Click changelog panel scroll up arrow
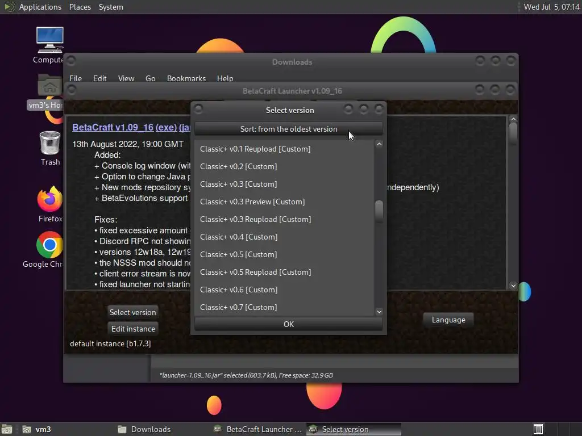The height and width of the screenshot is (436, 582). point(513,119)
